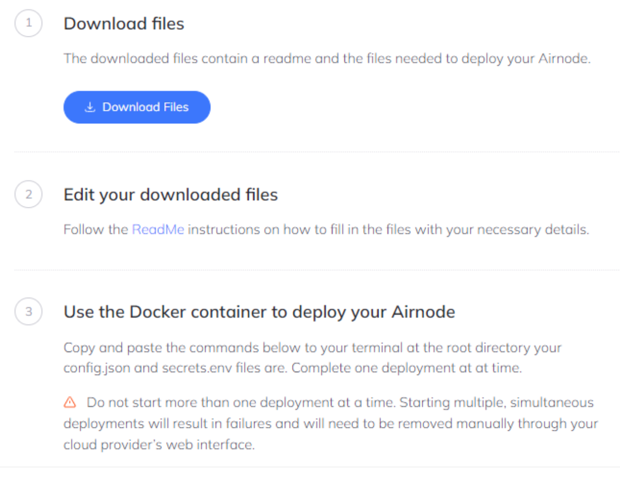Click the "Download files" heading

coord(124,24)
